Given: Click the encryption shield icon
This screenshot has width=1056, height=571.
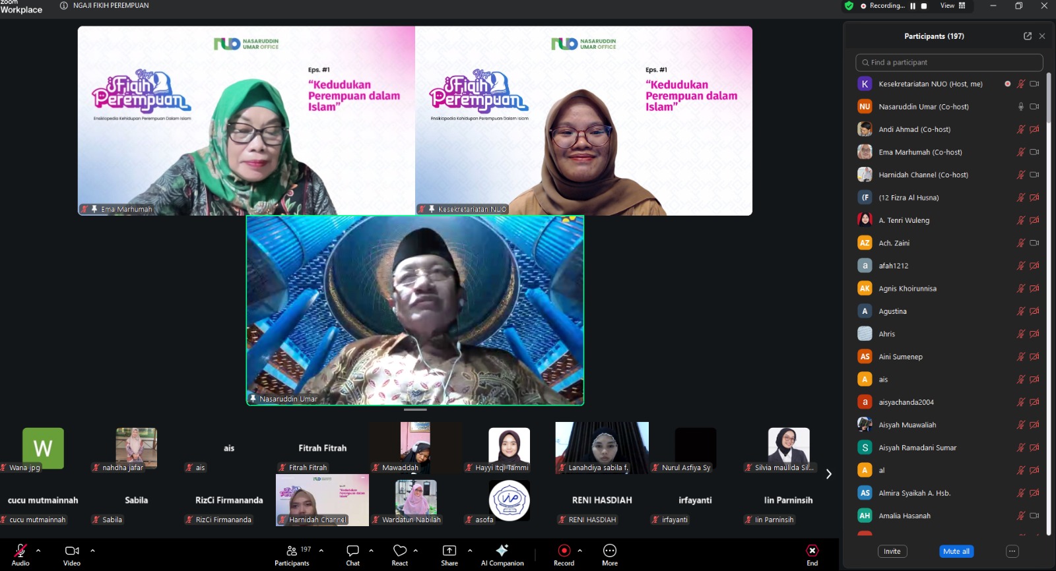Looking at the screenshot, I should [x=849, y=6].
